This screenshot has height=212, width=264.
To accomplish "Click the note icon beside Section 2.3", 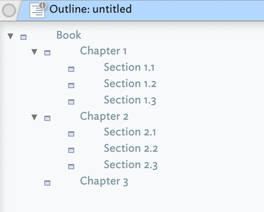I will click(x=71, y=167).
